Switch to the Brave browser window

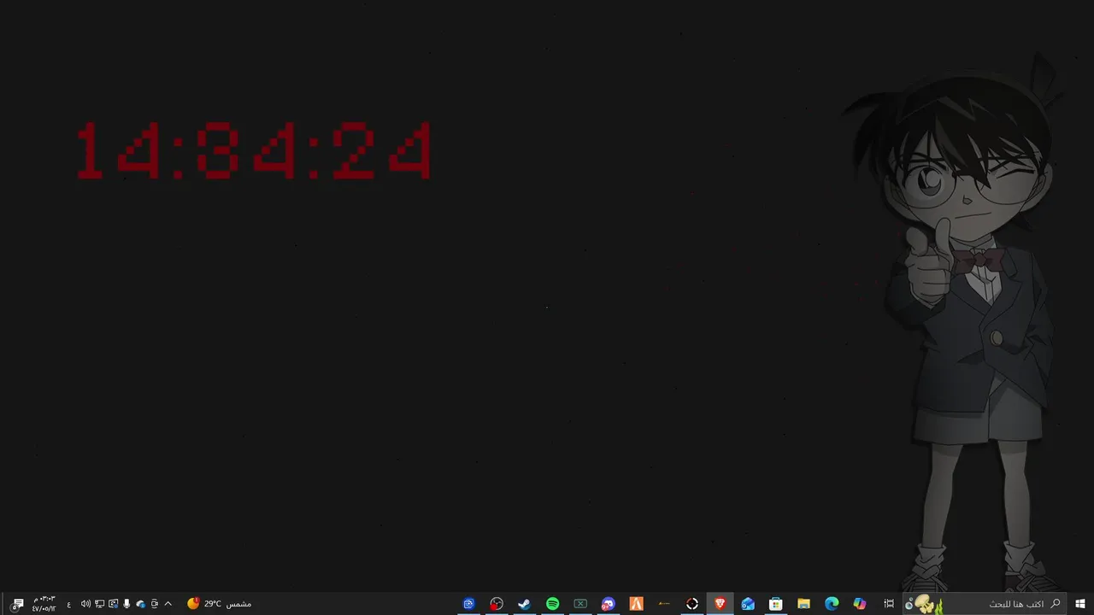[x=720, y=604]
